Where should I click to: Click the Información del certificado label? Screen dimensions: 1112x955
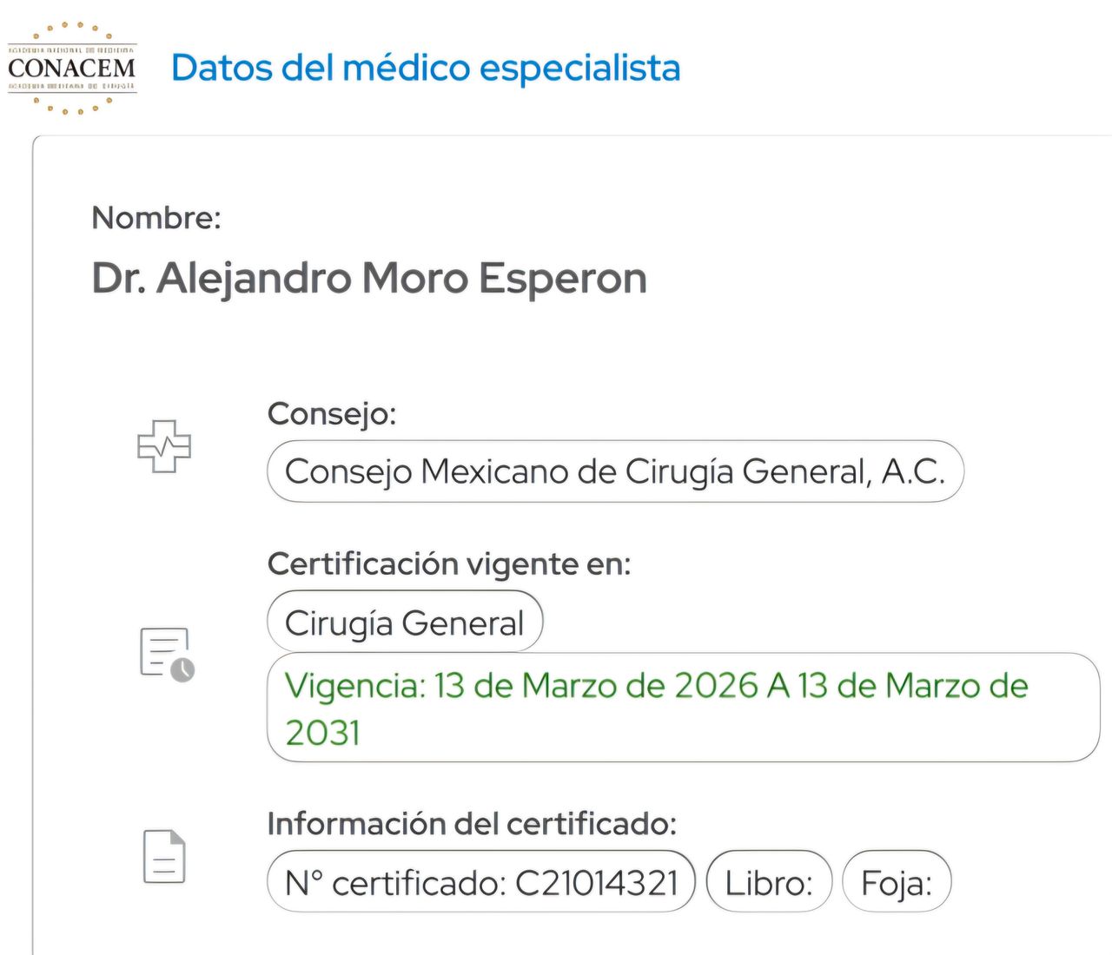(x=472, y=824)
